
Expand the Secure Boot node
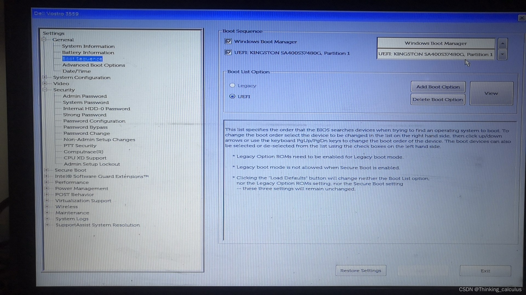(46, 170)
